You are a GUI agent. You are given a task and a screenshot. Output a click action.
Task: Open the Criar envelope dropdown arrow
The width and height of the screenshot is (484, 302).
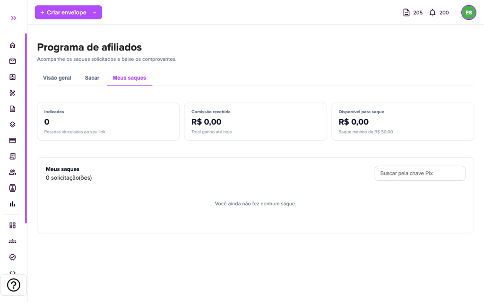[x=95, y=13]
